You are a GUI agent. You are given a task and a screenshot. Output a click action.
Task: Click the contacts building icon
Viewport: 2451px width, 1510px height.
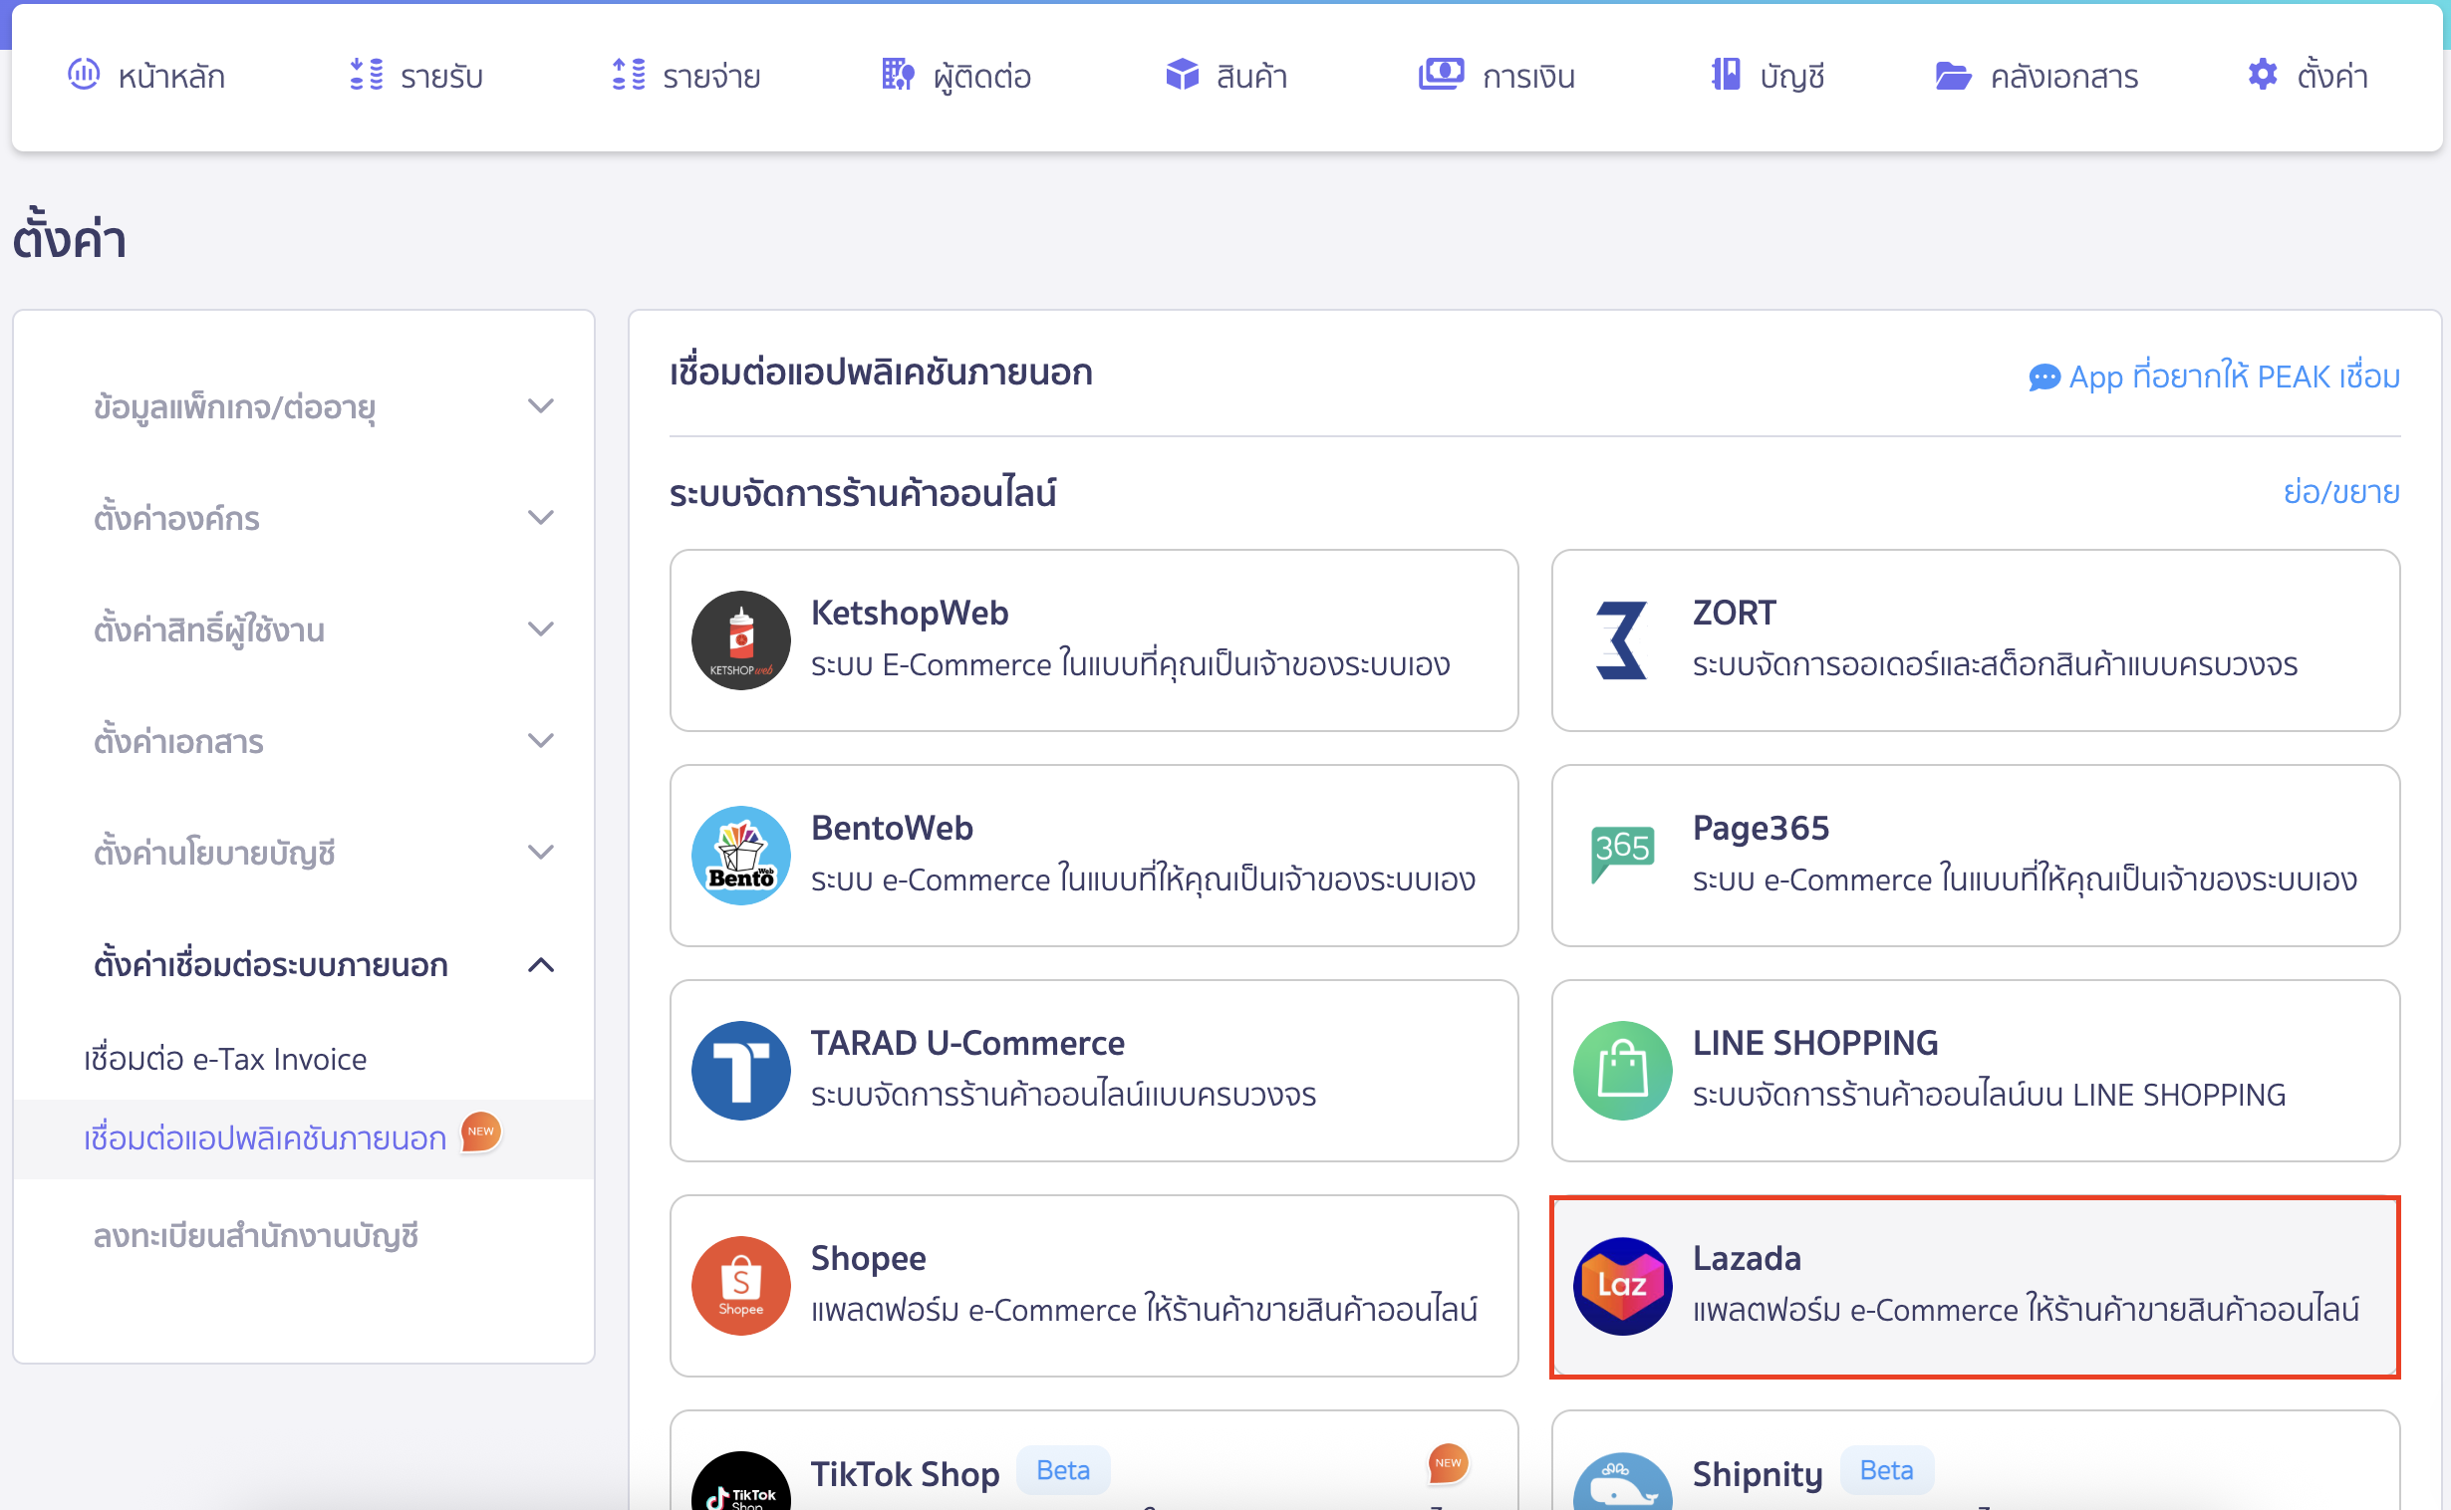(898, 74)
